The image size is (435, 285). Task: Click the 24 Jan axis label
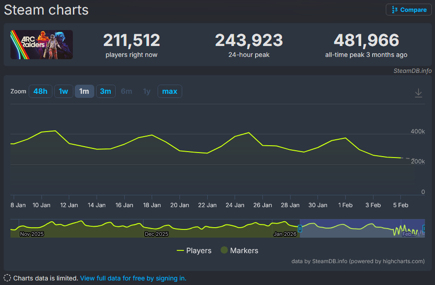point(235,205)
